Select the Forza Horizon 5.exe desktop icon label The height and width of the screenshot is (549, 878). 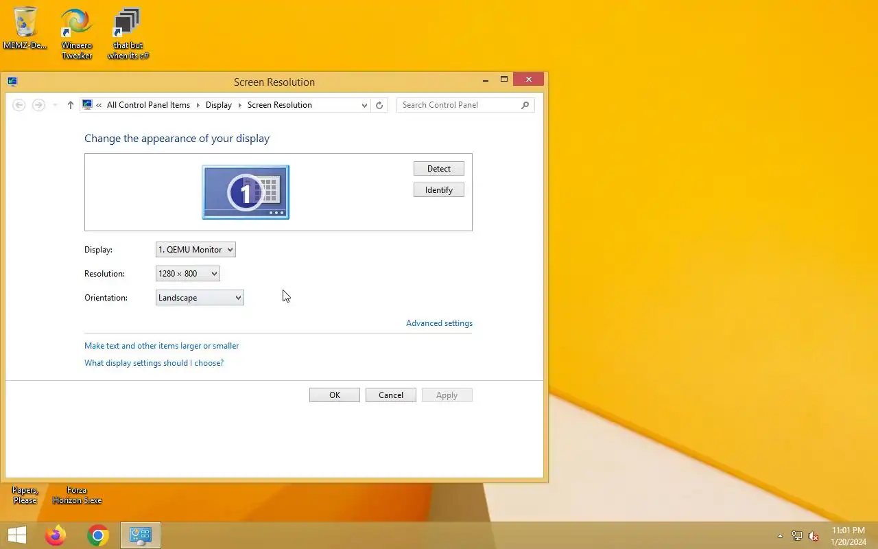(x=77, y=495)
